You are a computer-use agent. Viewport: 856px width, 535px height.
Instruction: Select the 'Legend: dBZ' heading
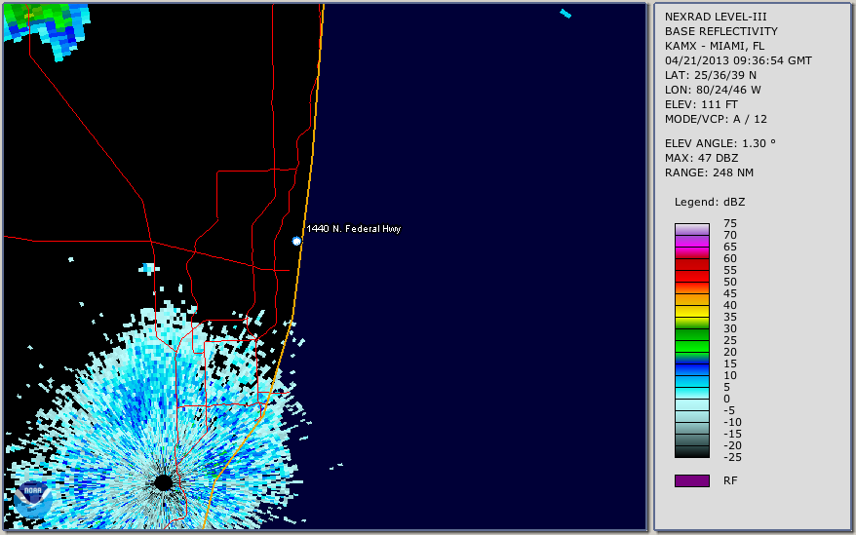coord(710,202)
